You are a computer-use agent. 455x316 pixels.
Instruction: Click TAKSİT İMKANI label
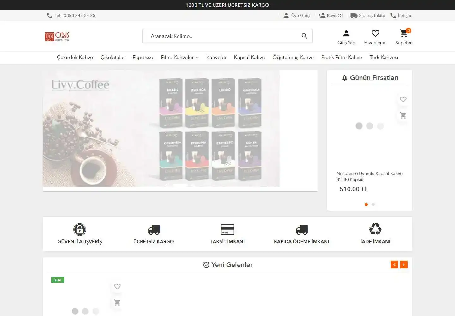(x=227, y=241)
